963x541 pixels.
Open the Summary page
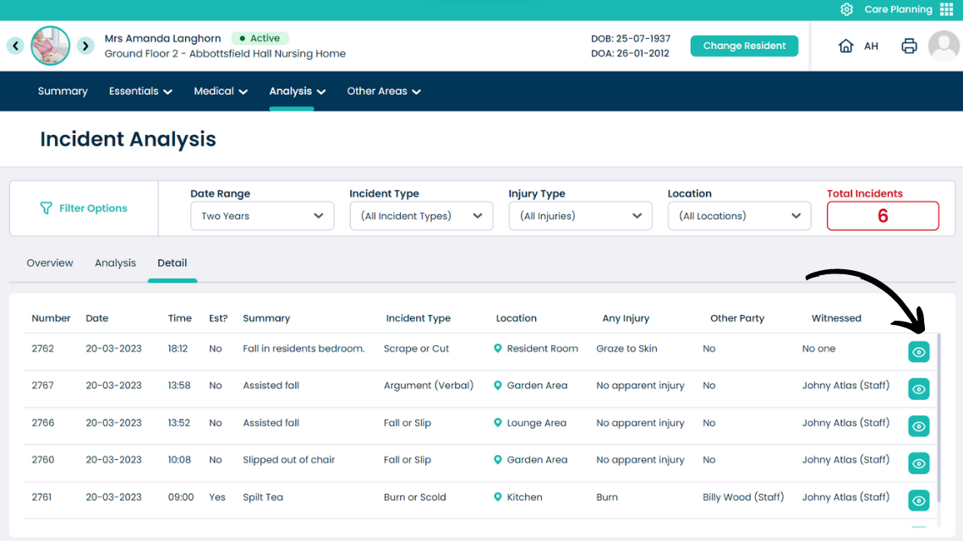63,91
